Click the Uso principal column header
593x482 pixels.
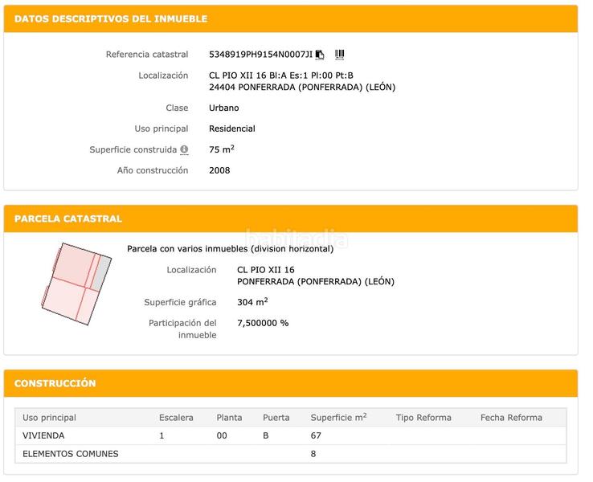49,418
